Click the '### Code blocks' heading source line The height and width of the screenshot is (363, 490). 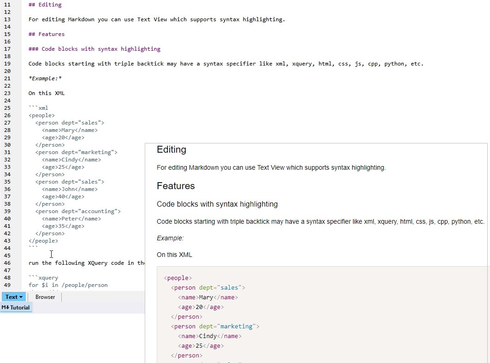click(94, 49)
